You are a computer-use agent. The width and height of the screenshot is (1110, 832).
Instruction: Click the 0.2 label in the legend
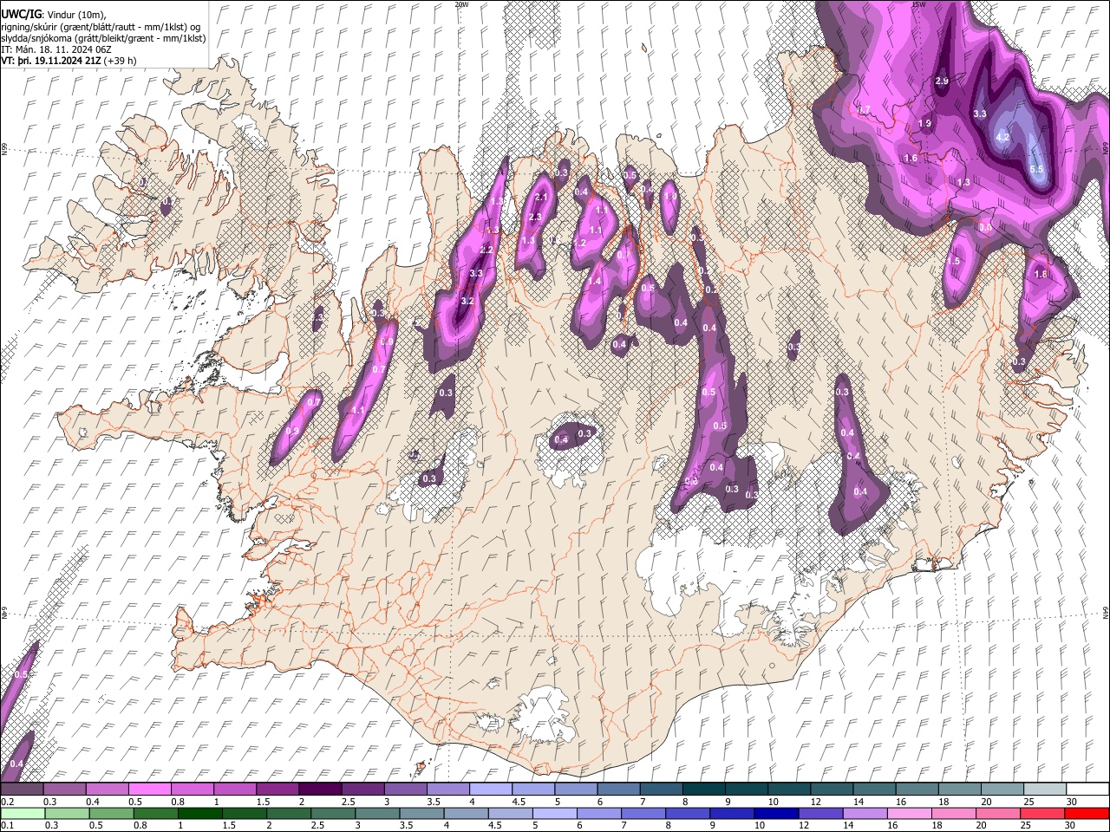7,802
